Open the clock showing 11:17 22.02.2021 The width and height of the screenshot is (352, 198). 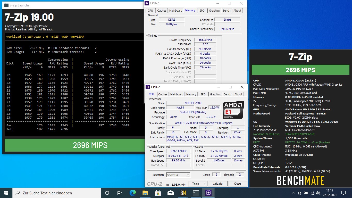330,193
